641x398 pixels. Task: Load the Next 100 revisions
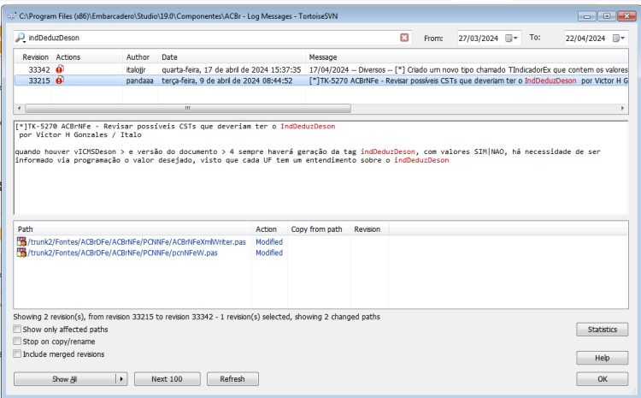coord(168,379)
